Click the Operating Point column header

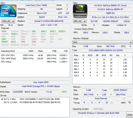pyautogui.click(x=10, y=51)
